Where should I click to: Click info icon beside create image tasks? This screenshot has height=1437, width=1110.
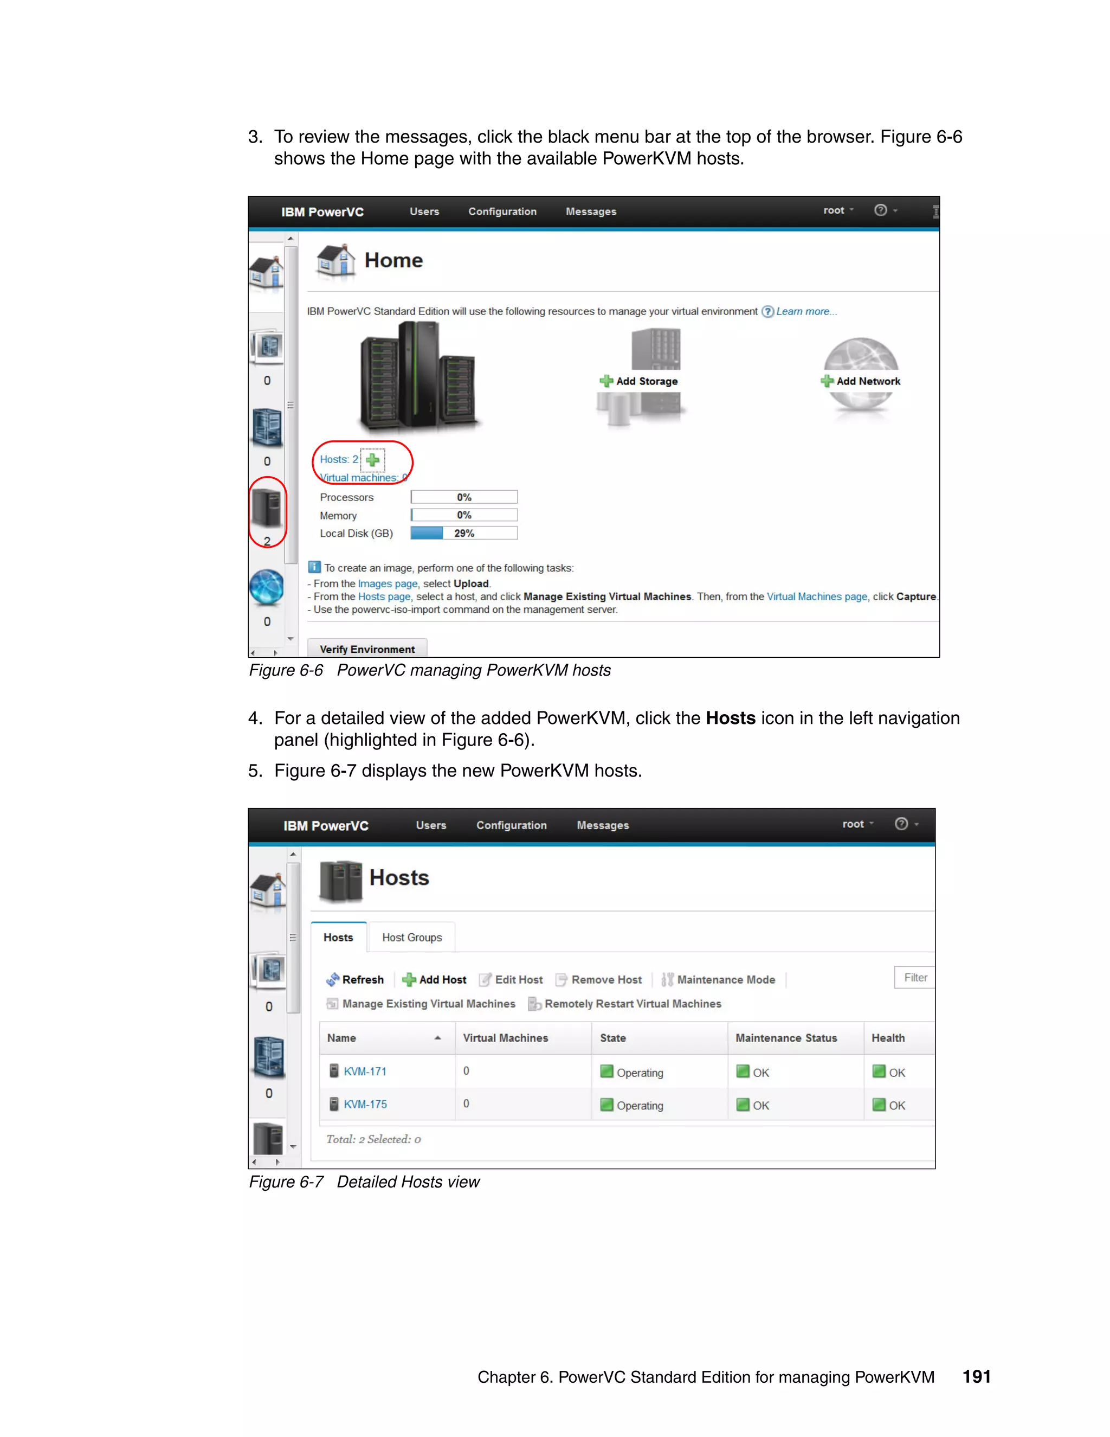click(x=314, y=567)
